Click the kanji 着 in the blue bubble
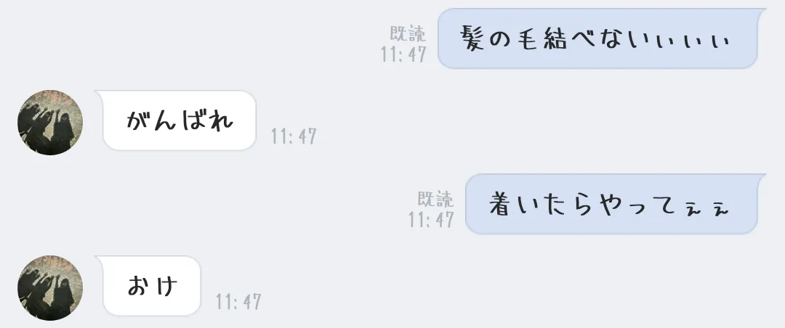The height and width of the screenshot is (328, 785). tap(501, 204)
